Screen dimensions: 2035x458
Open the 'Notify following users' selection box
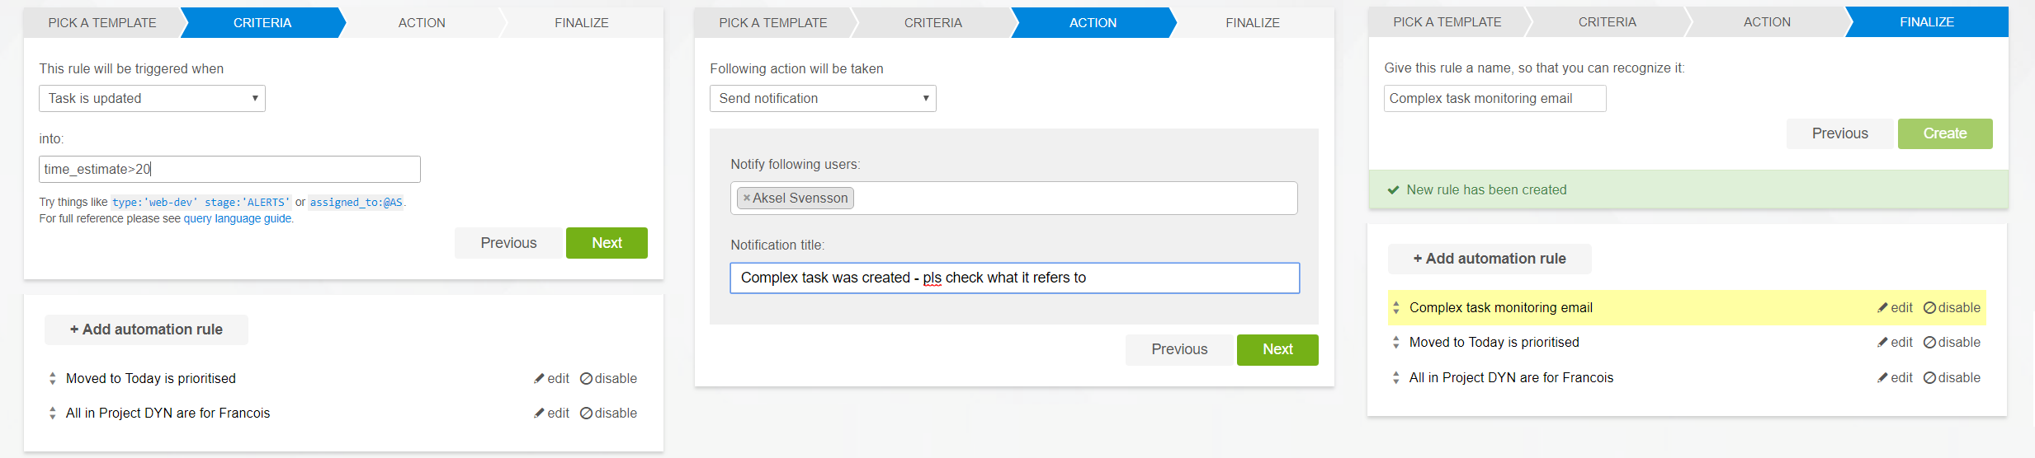pos(1073,199)
